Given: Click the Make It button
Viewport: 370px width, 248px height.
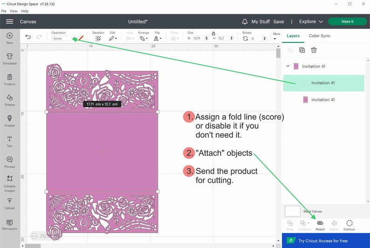Looking at the screenshot, I should pyautogui.click(x=347, y=21).
